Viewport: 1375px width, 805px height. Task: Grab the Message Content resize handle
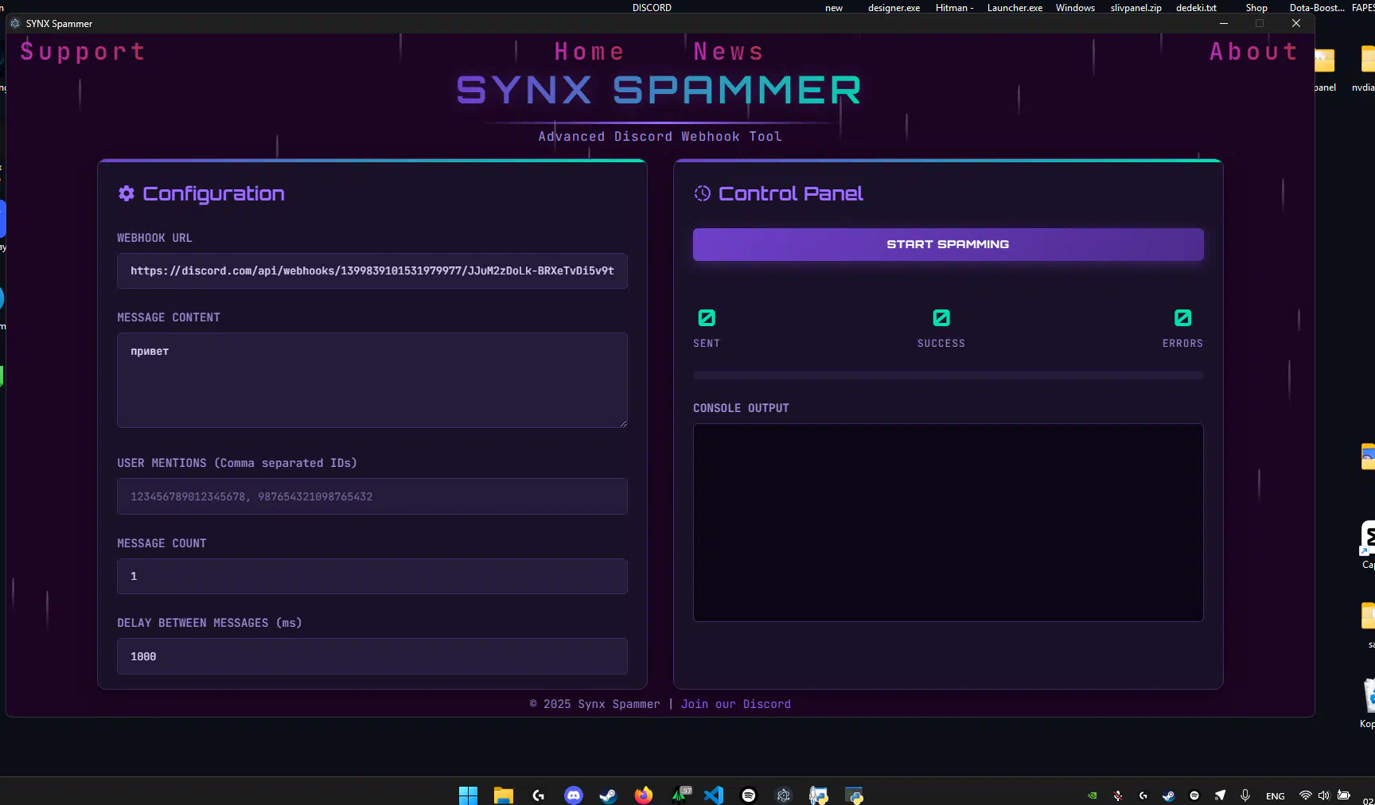[622, 422]
